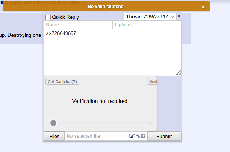Click the captcha slider thumb
230x152 pixels.
point(53,123)
